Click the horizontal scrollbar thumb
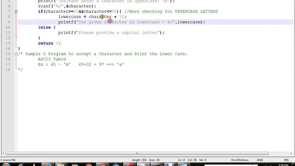295x166 pixels. [x=137, y=154]
